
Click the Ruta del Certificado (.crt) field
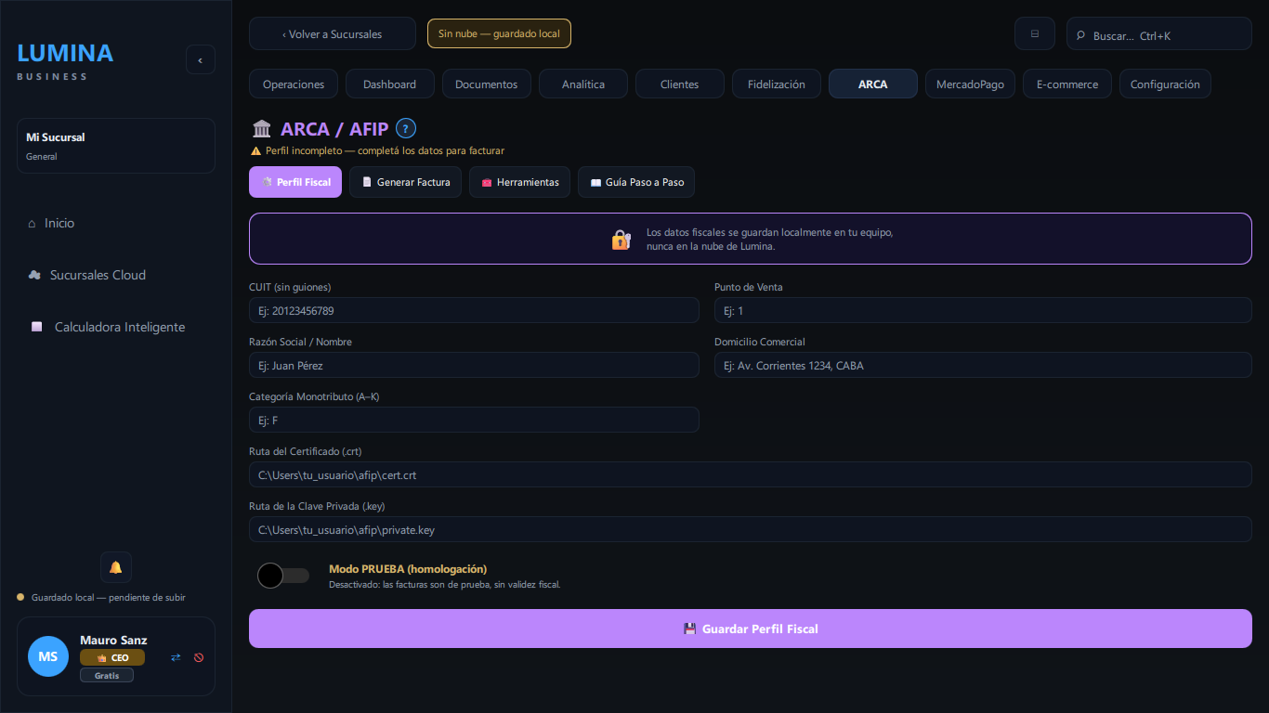pyautogui.click(x=751, y=474)
